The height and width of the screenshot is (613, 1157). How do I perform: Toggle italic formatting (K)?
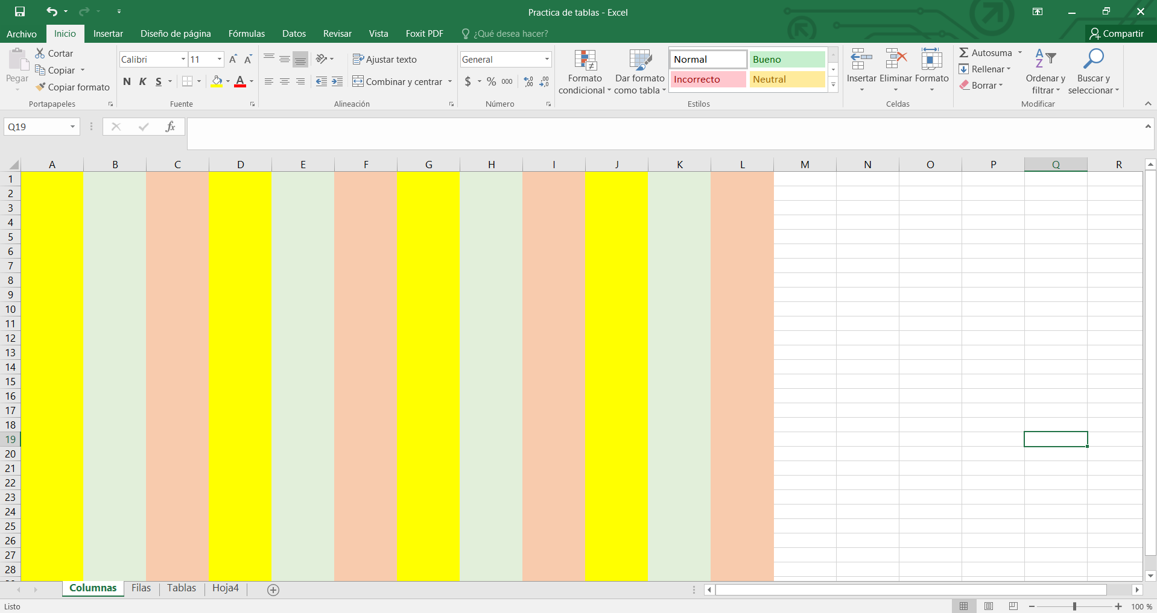[143, 81]
